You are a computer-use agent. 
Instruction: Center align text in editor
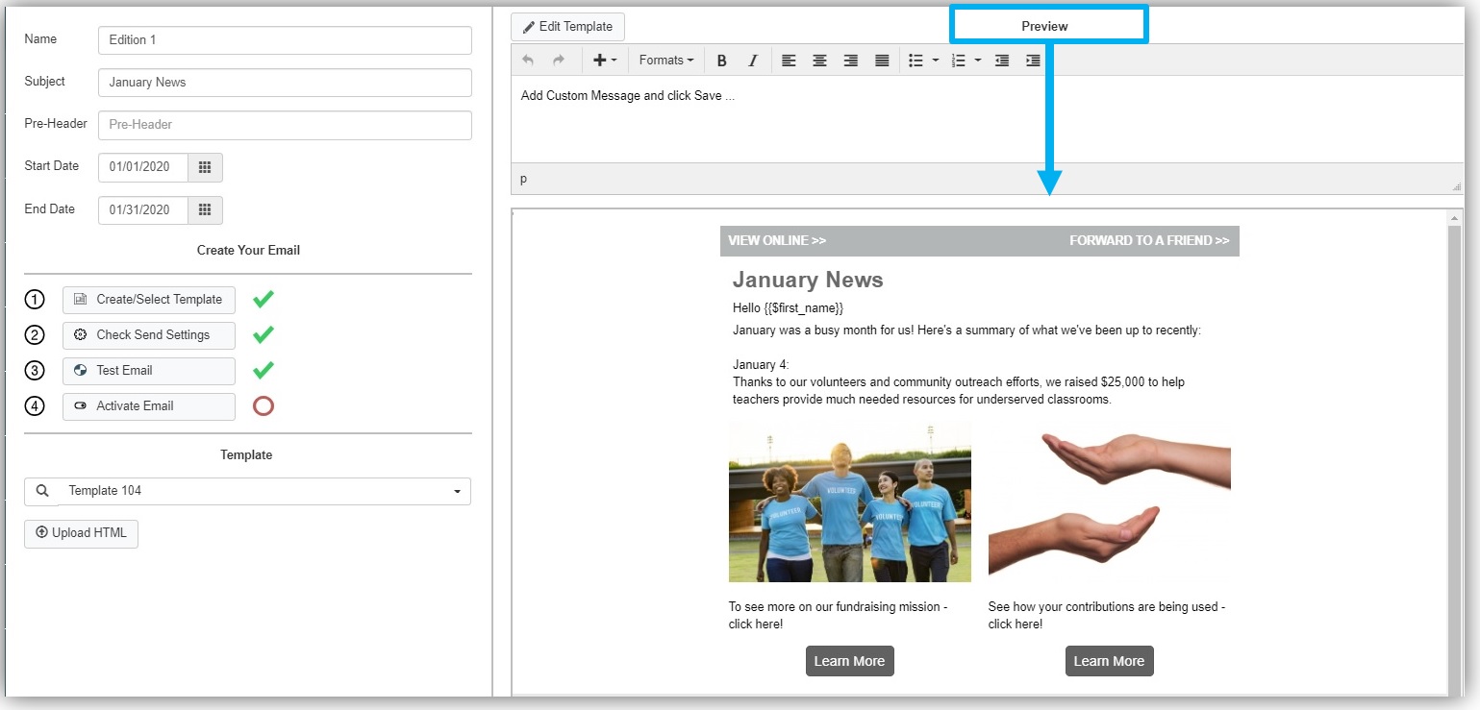(819, 61)
